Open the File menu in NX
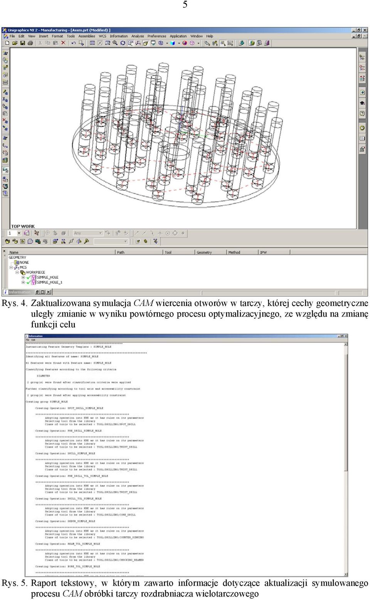Screen dimensions: 370x600 12,36
